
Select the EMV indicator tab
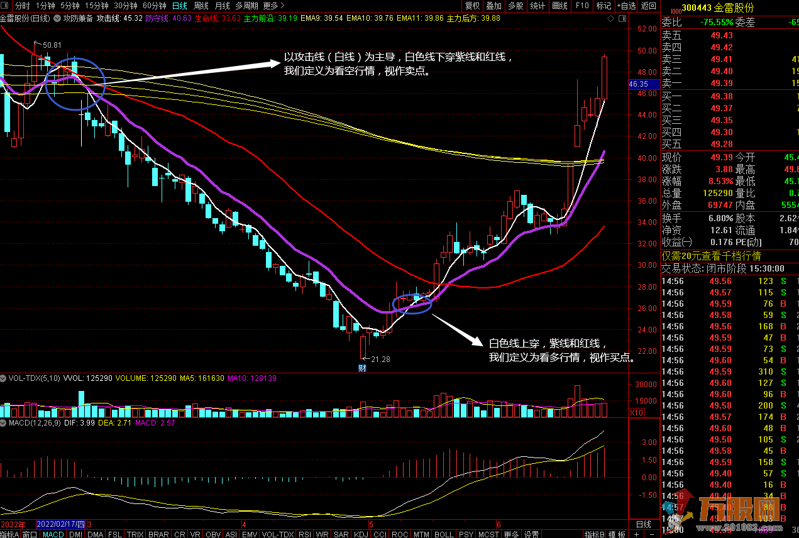250,534
